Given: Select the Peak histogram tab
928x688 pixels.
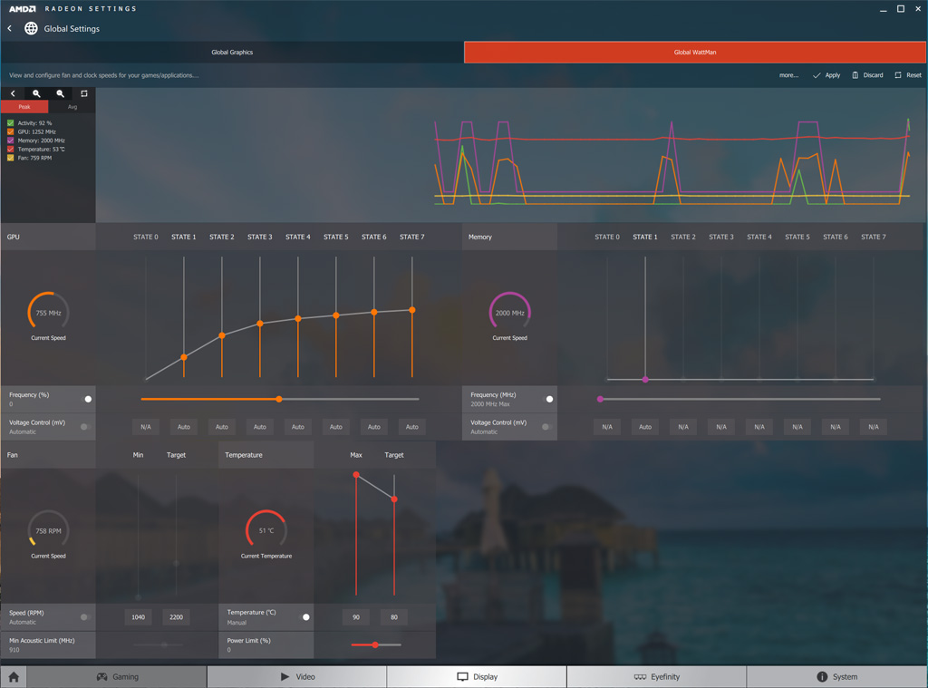Looking at the screenshot, I should pyautogui.click(x=24, y=107).
